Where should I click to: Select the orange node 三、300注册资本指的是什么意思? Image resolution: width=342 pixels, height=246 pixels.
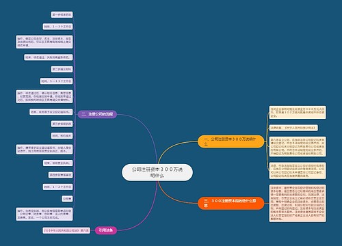tap(231, 203)
